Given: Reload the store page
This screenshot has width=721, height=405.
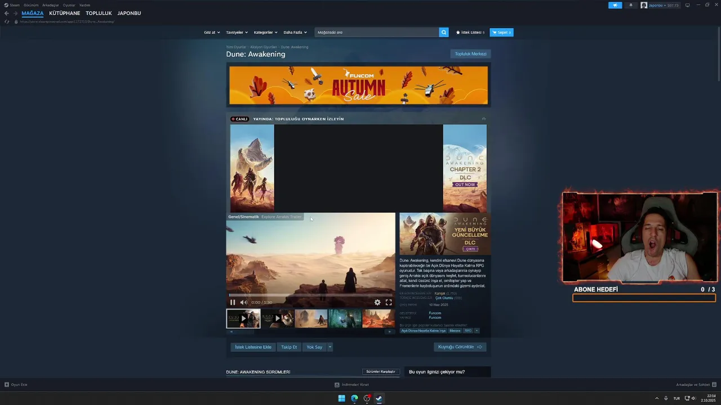Looking at the screenshot, I should [7, 21].
